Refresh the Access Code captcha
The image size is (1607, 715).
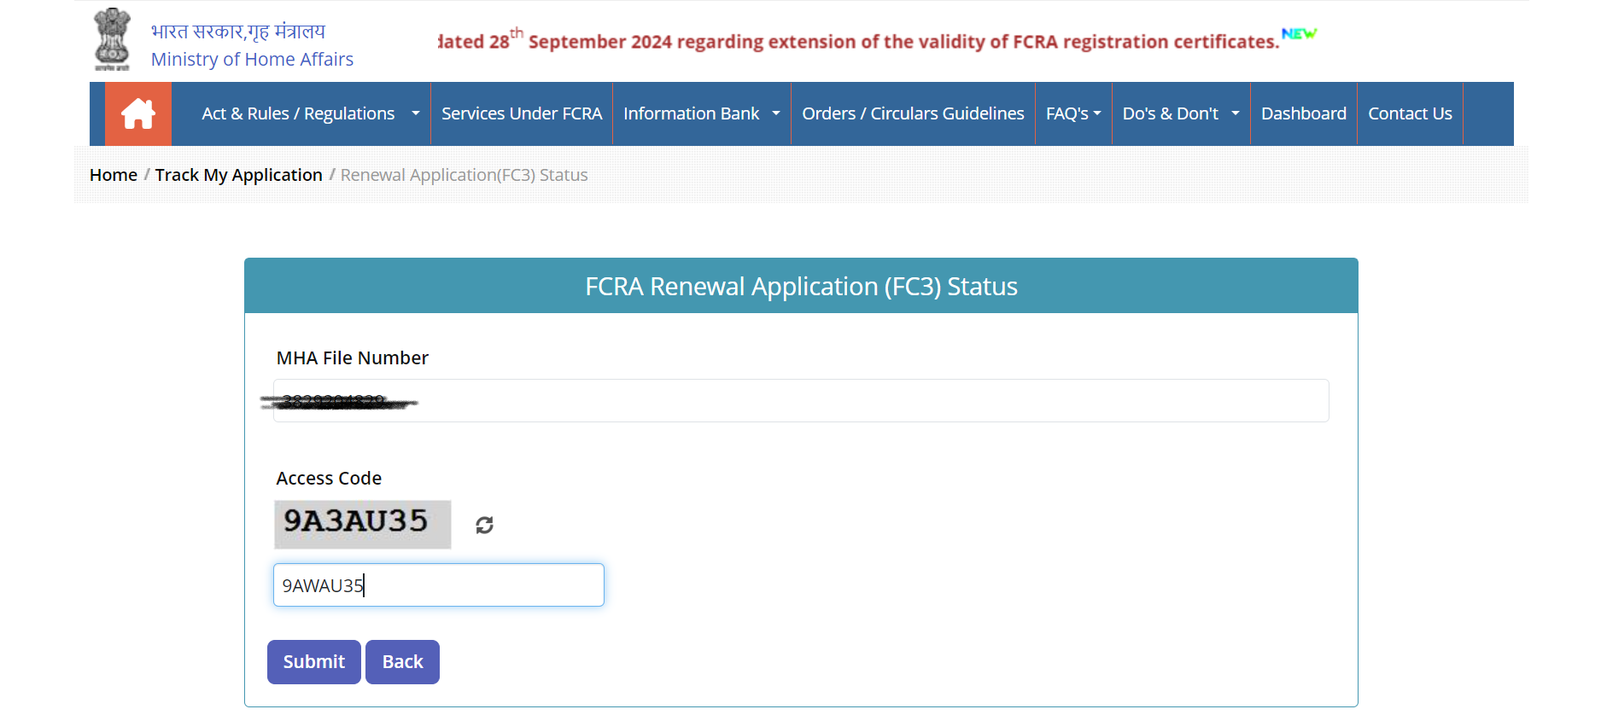point(483,525)
